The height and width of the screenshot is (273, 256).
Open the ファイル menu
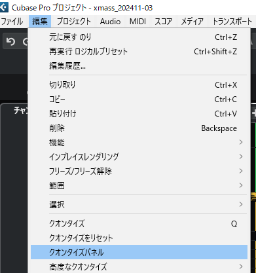click(x=12, y=22)
